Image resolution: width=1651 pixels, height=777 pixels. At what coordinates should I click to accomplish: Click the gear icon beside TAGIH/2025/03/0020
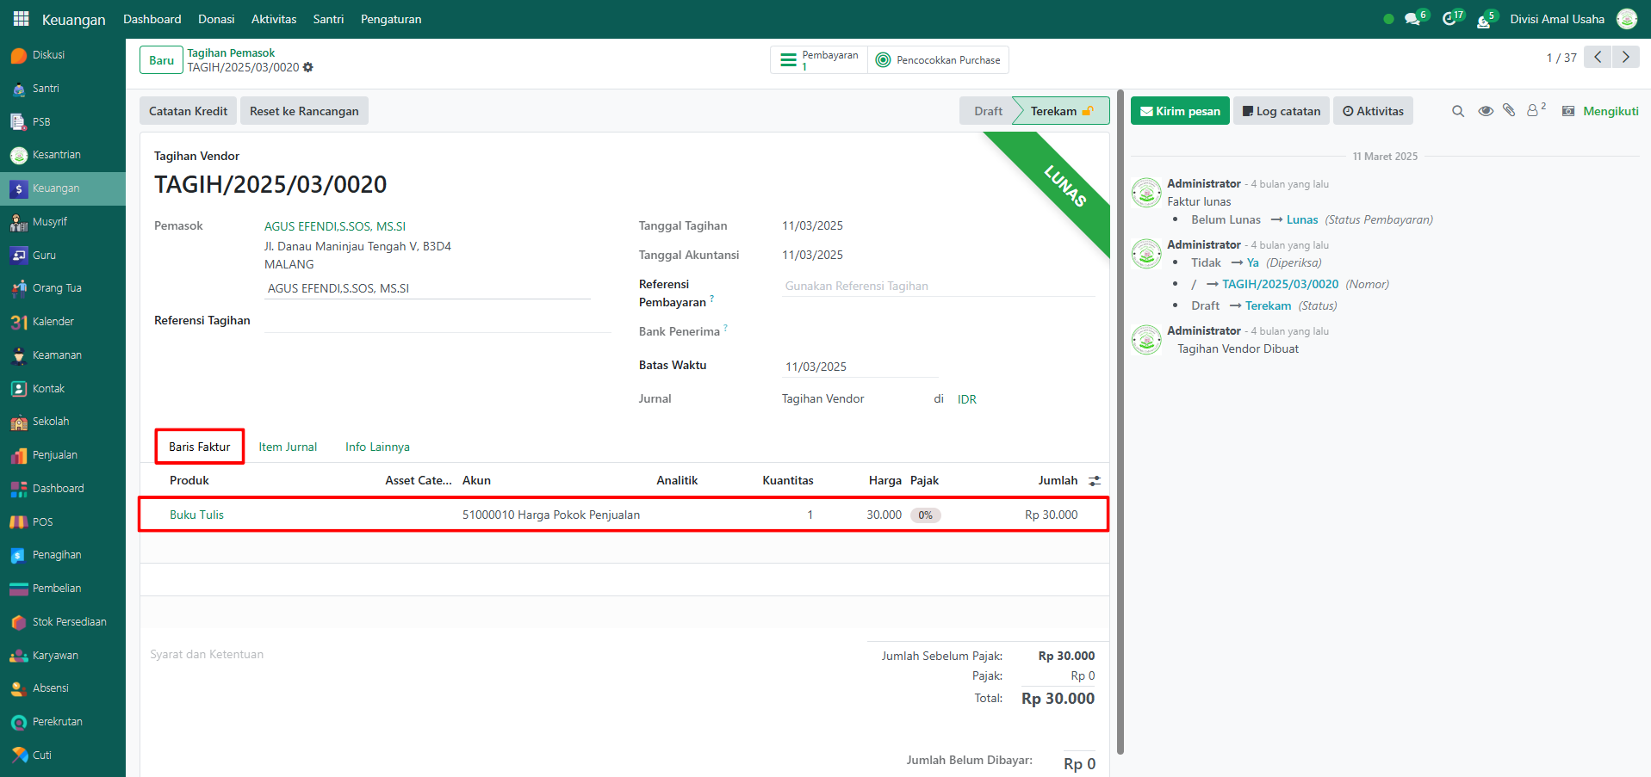308,68
